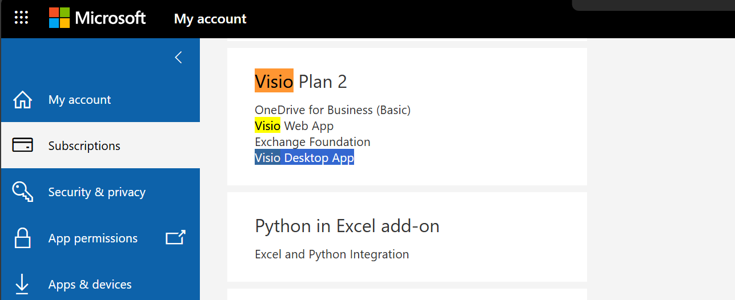Click the highlighted Visio Desktop App text
The width and height of the screenshot is (735, 300).
tap(304, 158)
